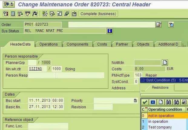Select 'not in operation' row
The width and height of the screenshot is (188, 130).
coord(165,116)
